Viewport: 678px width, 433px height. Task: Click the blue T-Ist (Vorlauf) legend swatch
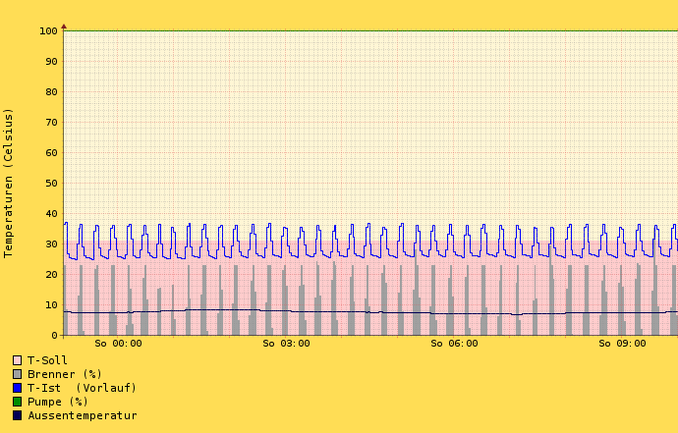(x=17, y=388)
